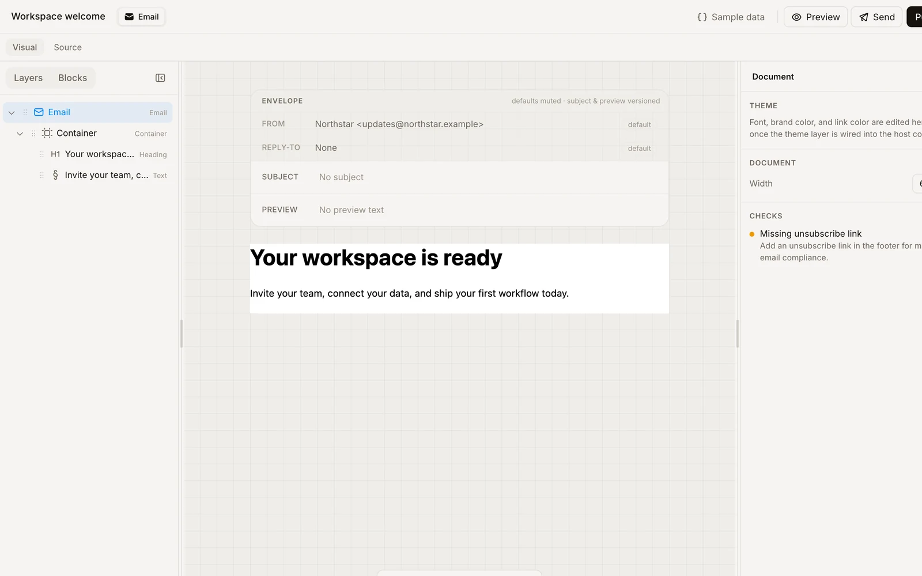Click the drag handle of Container layer
This screenshot has height=576, width=922.
33,133
